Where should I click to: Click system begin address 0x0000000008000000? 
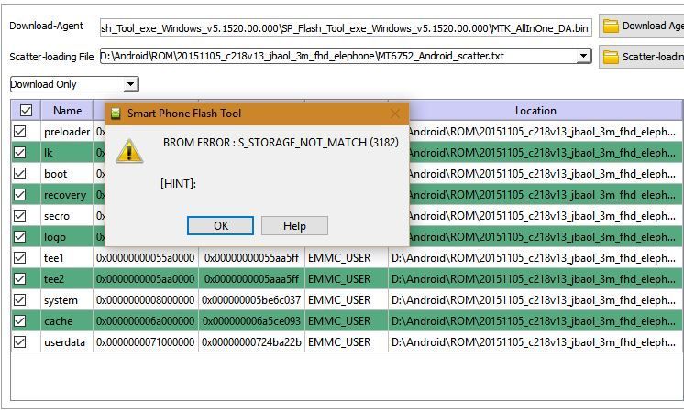146,300
